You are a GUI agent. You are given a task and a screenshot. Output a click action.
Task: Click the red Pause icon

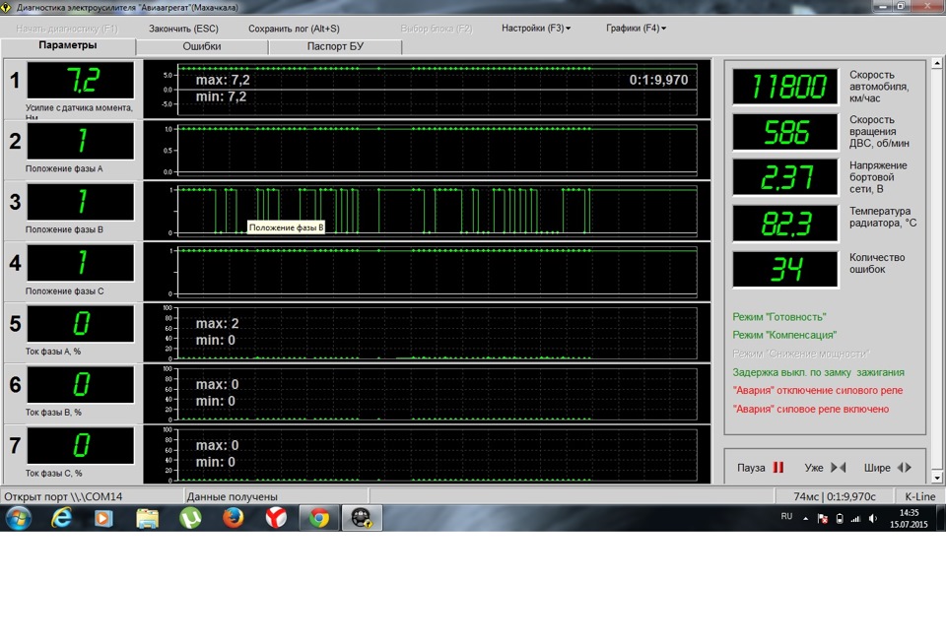pyautogui.click(x=778, y=467)
